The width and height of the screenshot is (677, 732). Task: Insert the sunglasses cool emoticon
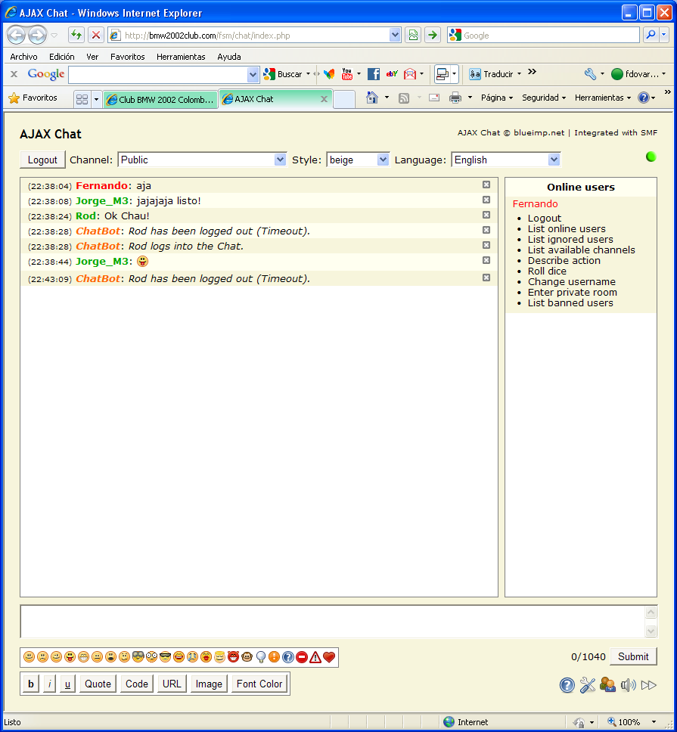point(166,657)
